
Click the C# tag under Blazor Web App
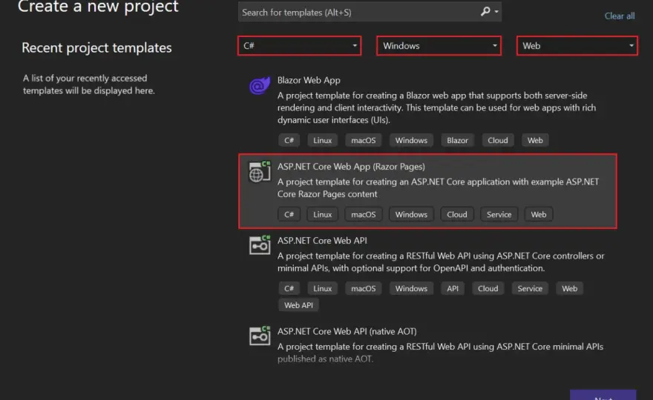tap(289, 140)
